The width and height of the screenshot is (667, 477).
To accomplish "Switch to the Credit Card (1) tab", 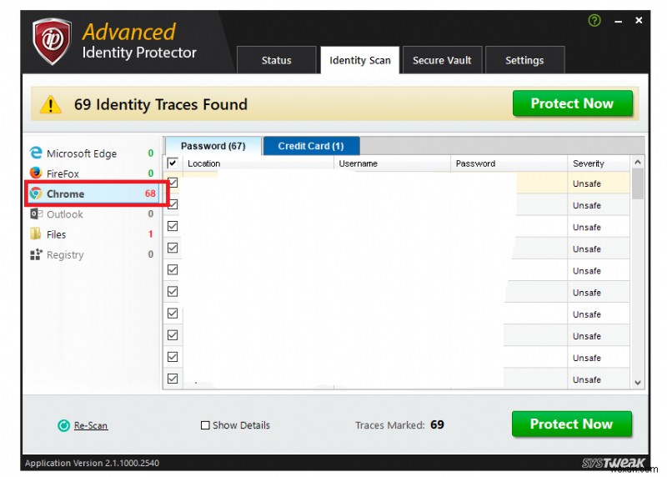I will 311,146.
